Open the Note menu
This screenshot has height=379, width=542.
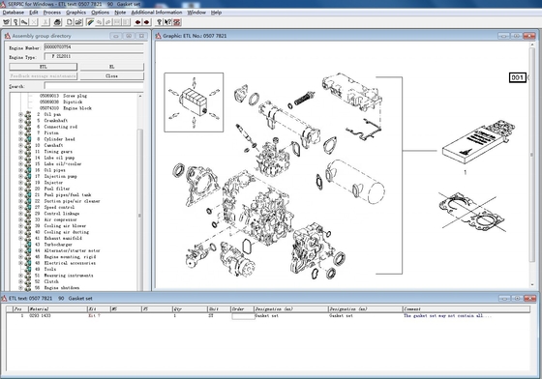point(120,13)
